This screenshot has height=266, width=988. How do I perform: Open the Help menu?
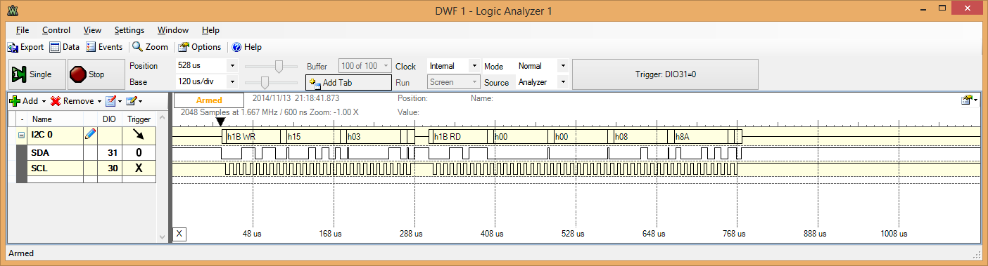(210, 30)
